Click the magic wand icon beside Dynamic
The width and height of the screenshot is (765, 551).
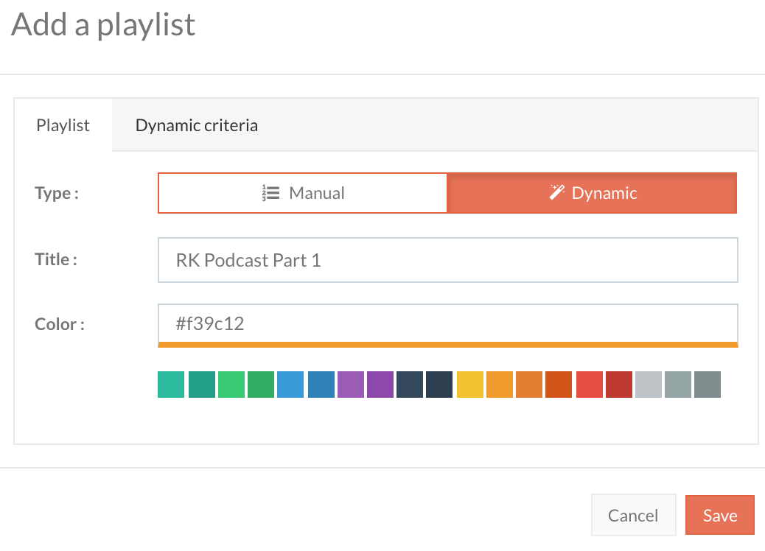click(556, 193)
